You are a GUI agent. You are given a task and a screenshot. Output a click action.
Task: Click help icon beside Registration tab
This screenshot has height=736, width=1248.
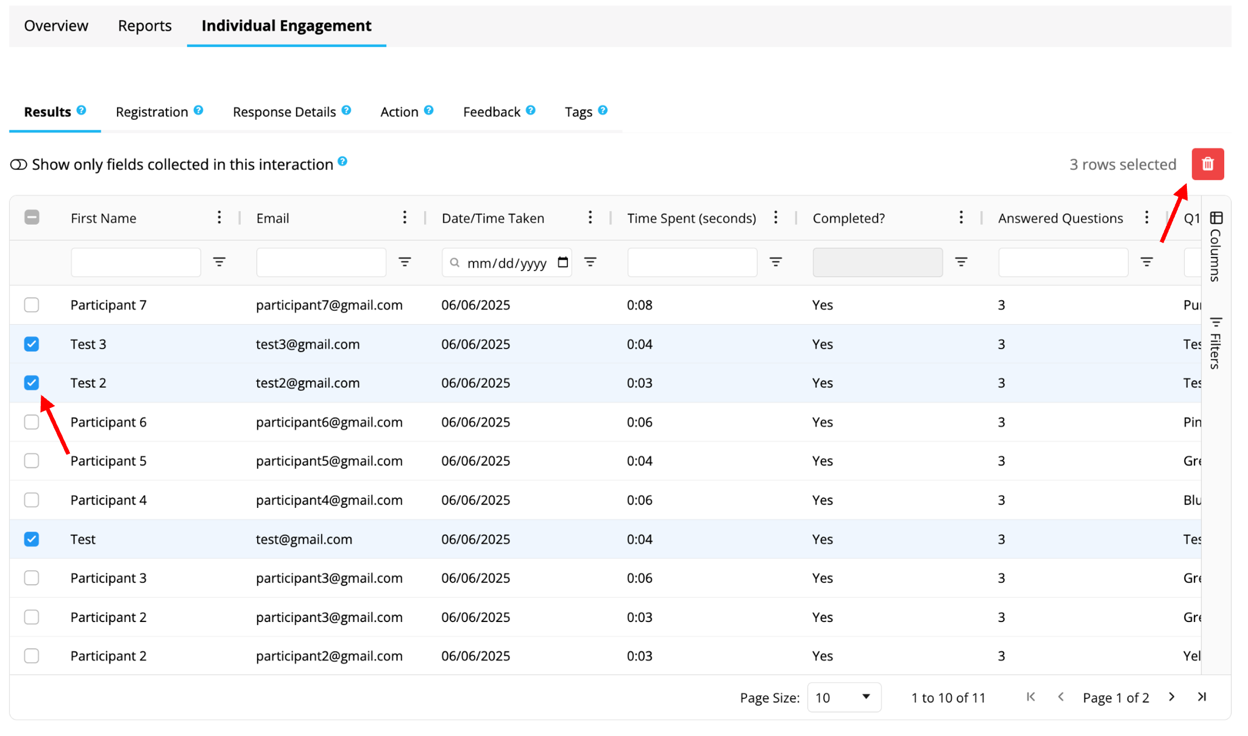point(198,110)
